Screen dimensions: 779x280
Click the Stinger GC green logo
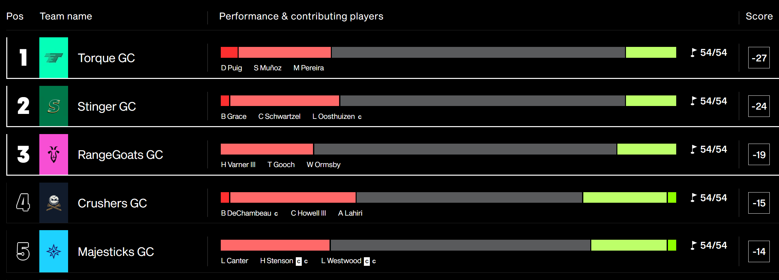pos(54,106)
